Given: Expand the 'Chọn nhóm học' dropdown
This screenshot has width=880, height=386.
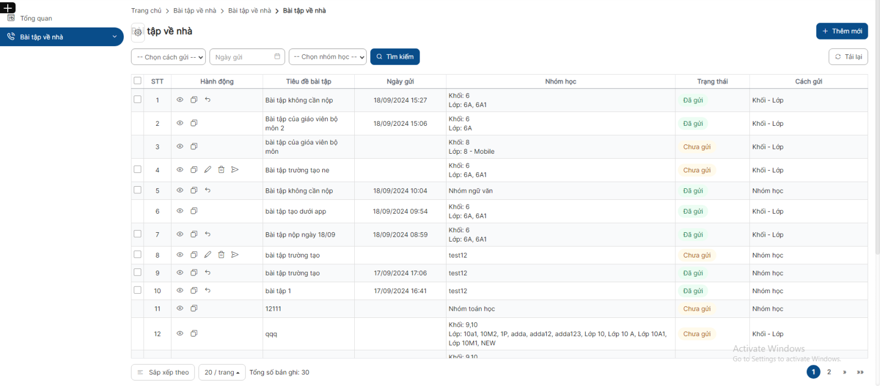Looking at the screenshot, I should coord(328,57).
